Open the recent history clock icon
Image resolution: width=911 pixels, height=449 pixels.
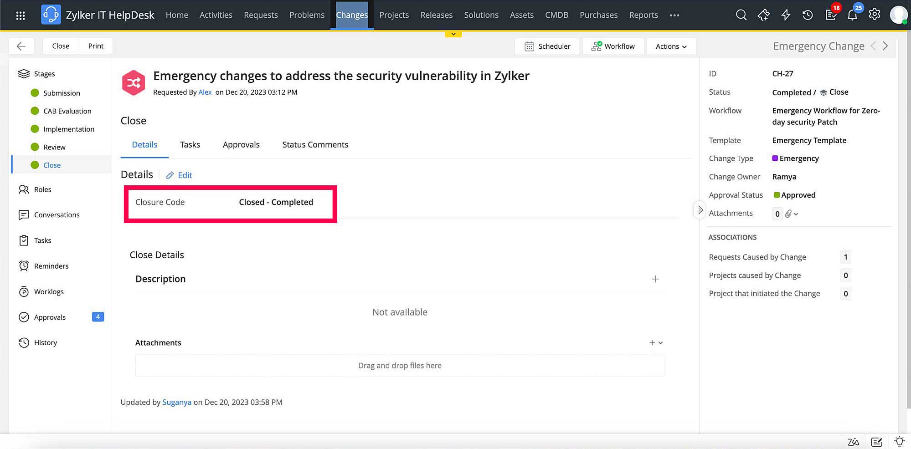(808, 15)
